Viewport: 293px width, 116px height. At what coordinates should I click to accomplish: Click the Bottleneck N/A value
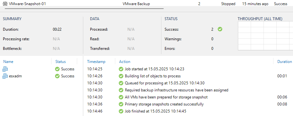coord(56,49)
